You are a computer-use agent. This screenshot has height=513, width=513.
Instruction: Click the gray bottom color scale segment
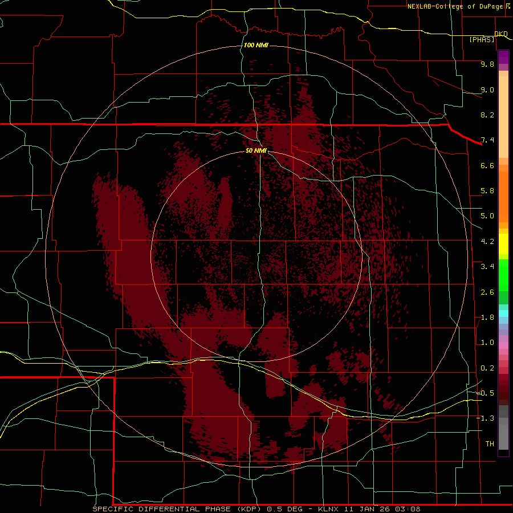click(503, 435)
